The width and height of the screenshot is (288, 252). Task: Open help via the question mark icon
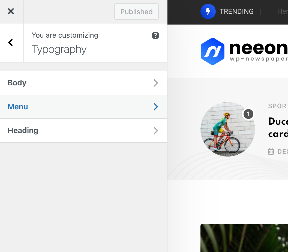pyautogui.click(x=155, y=35)
